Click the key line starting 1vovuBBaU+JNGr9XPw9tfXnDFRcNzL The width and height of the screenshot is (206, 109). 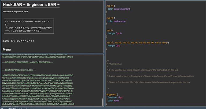pyautogui.click(x=38, y=91)
